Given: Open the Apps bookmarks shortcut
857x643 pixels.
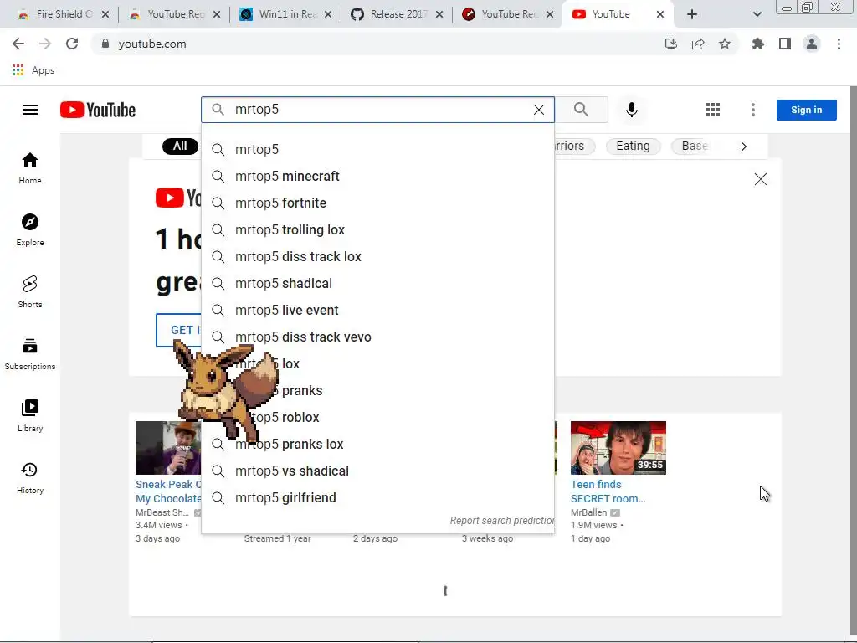Looking at the screenshot, I should [x=33, y=70].
